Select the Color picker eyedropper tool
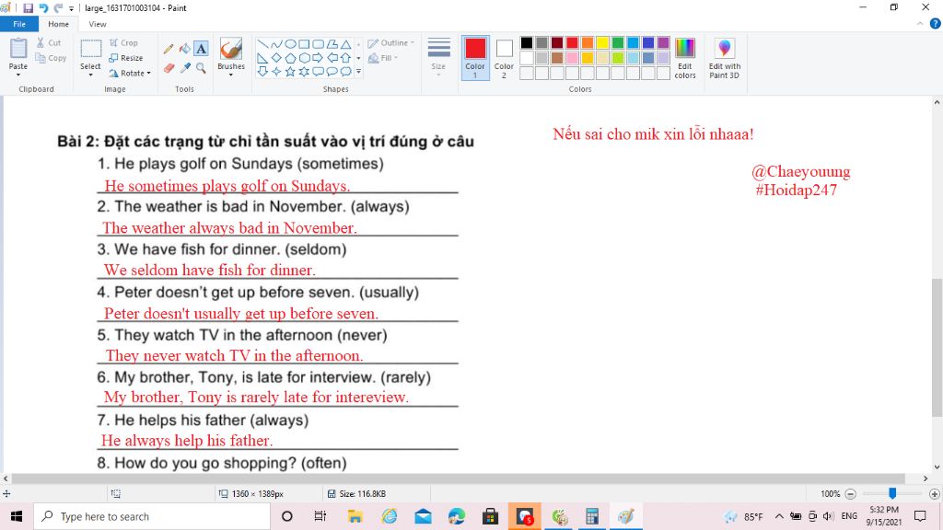Viewport: 943px width, 530px height. pyautogui.click(x=185, y=68)
